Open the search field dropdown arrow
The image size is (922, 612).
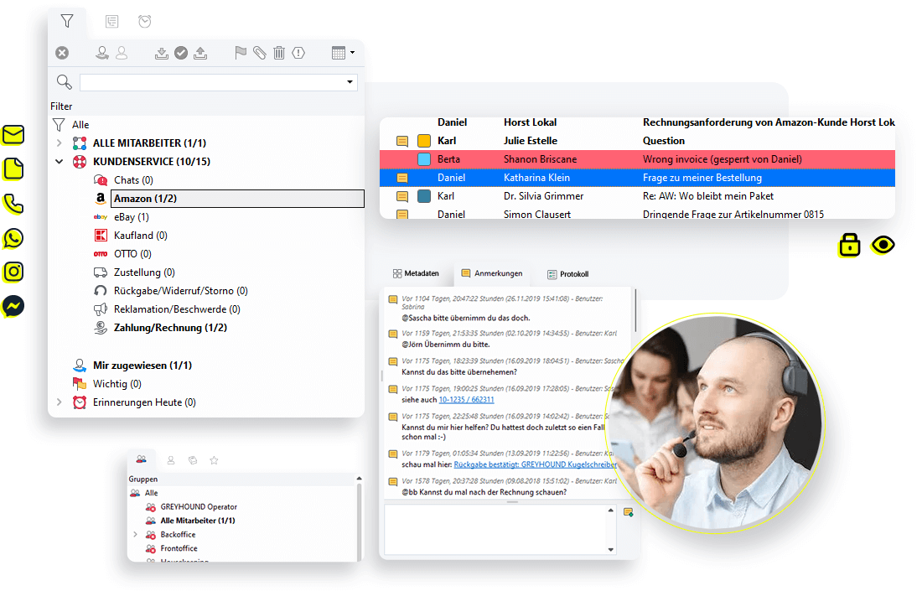pyautogui.click(x=350, y=82)
